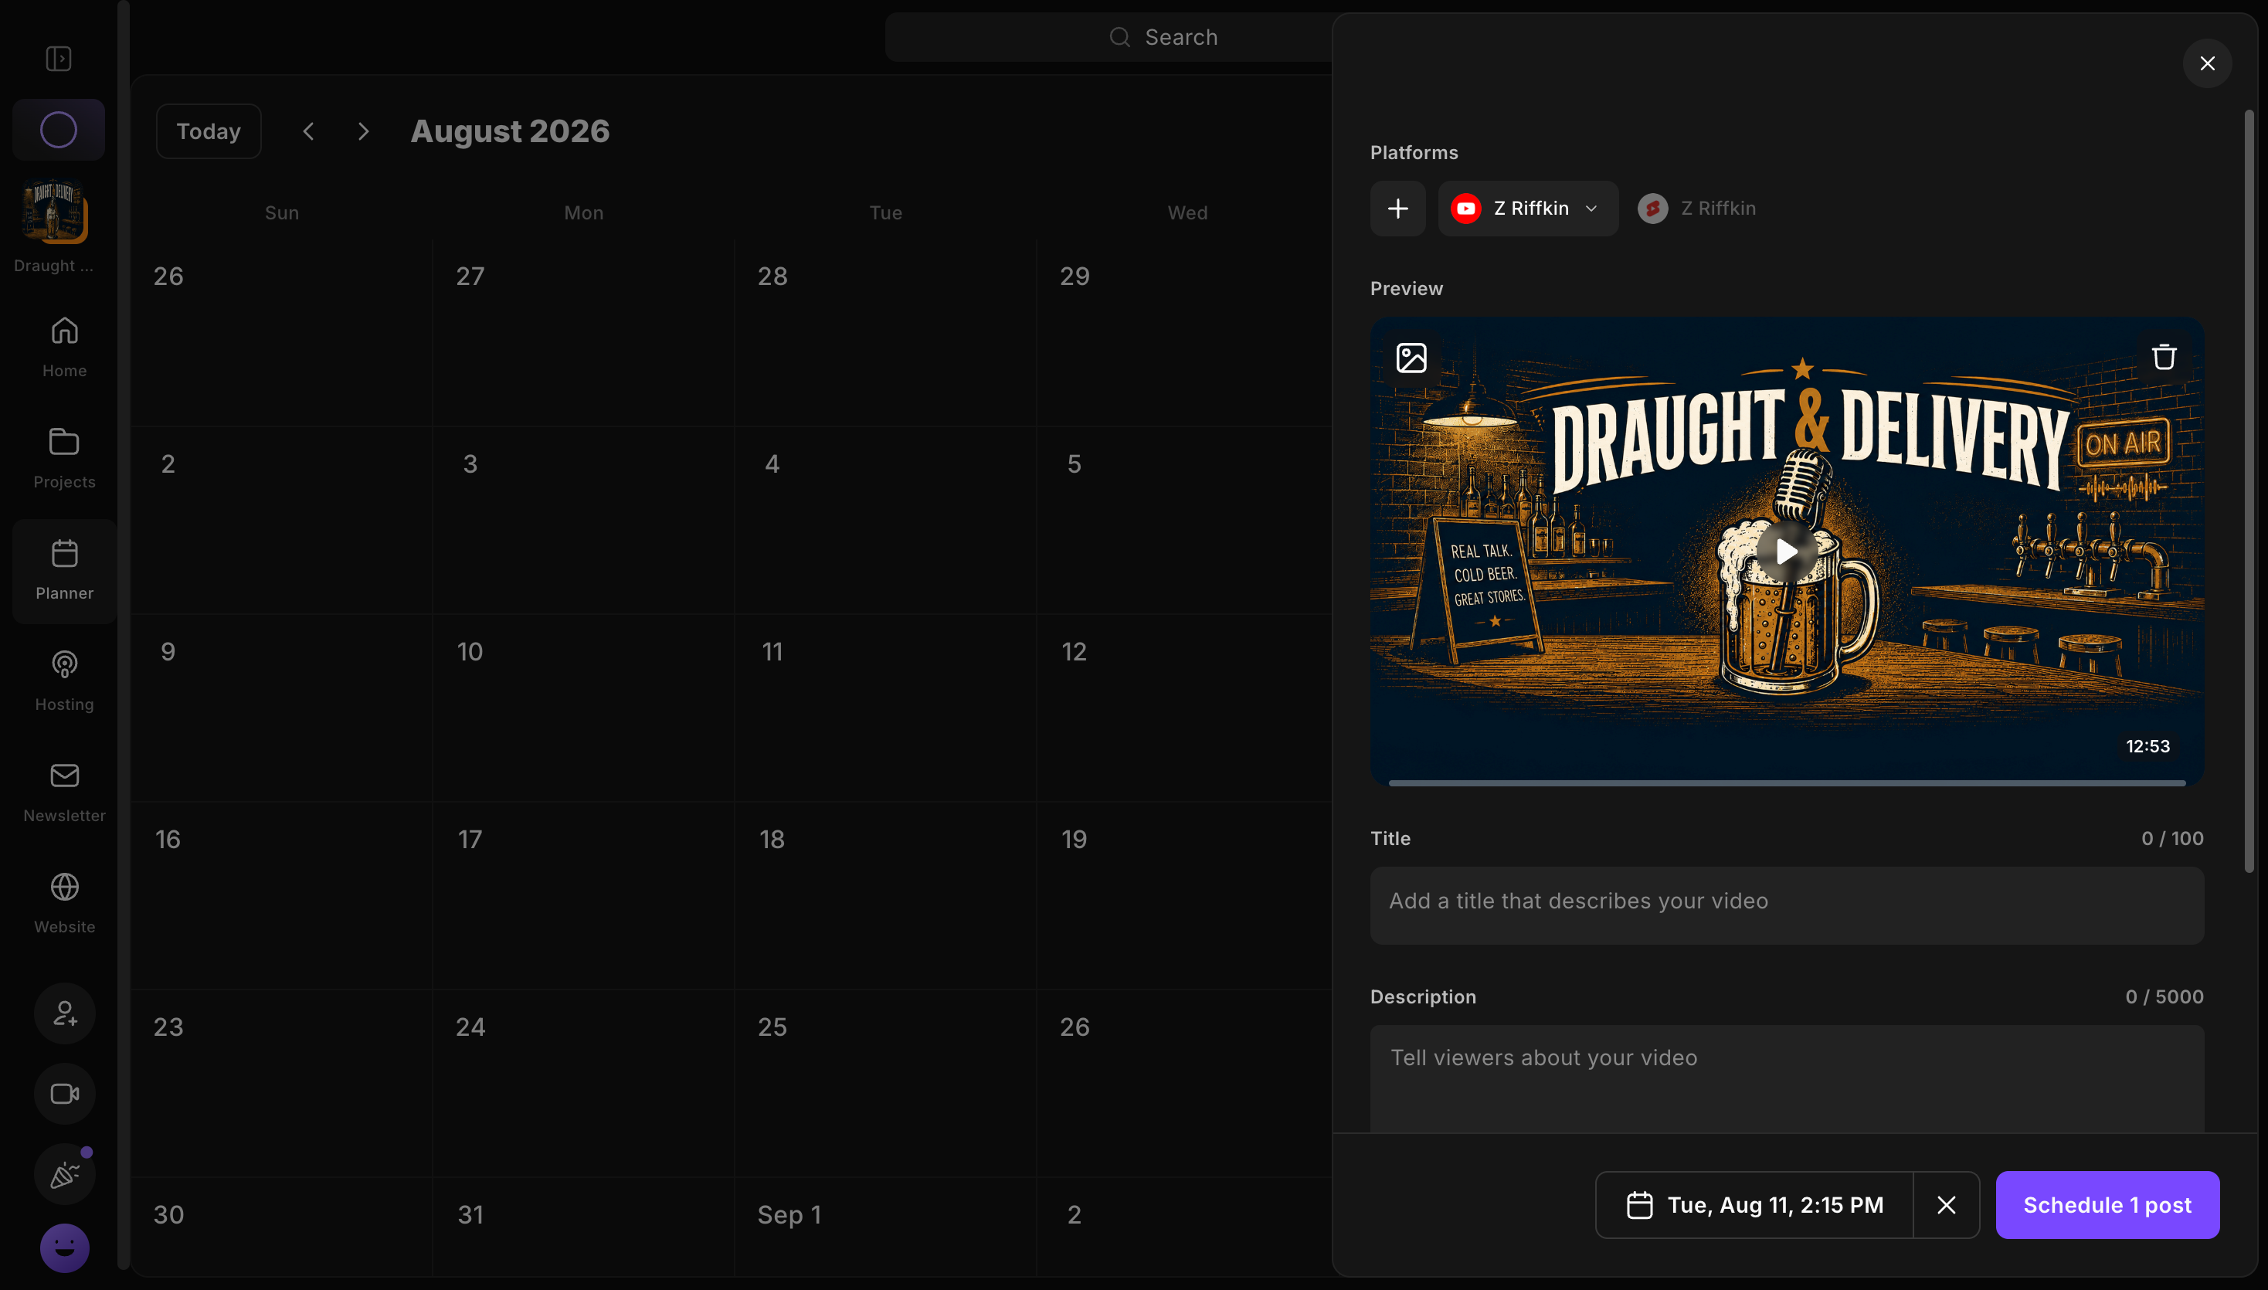Play the Draught & Delivery video preview
The image size is (2268, 1290).
point(1787,551)
